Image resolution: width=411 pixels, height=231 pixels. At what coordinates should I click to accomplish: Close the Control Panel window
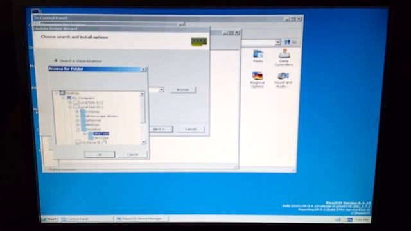coord(299,19)
